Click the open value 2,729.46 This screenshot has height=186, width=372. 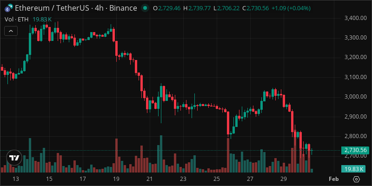pos(169,8)
